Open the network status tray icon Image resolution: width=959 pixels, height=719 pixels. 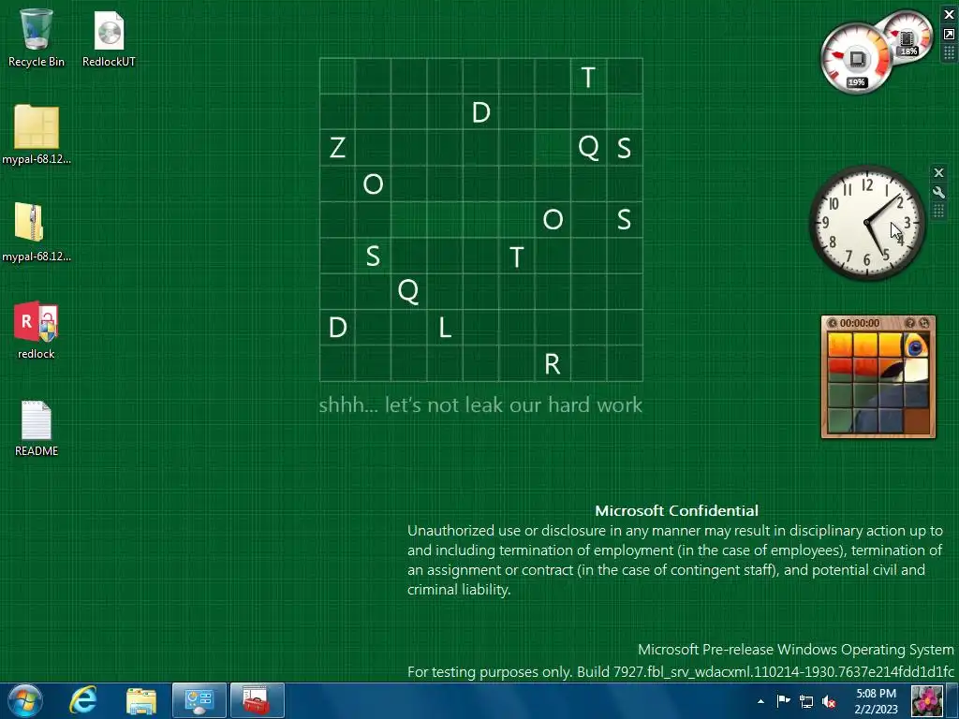(x=806, y=701)
